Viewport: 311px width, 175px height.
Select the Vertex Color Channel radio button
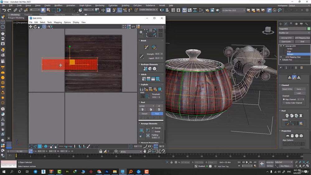pos(284,103)
